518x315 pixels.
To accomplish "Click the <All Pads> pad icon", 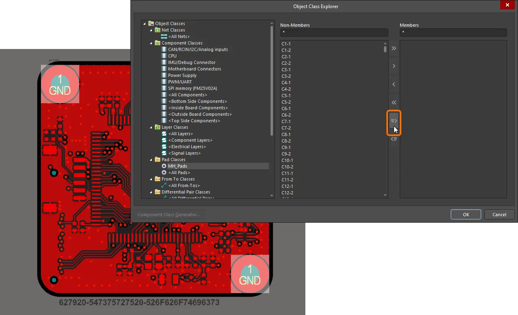I will point(164,172).
